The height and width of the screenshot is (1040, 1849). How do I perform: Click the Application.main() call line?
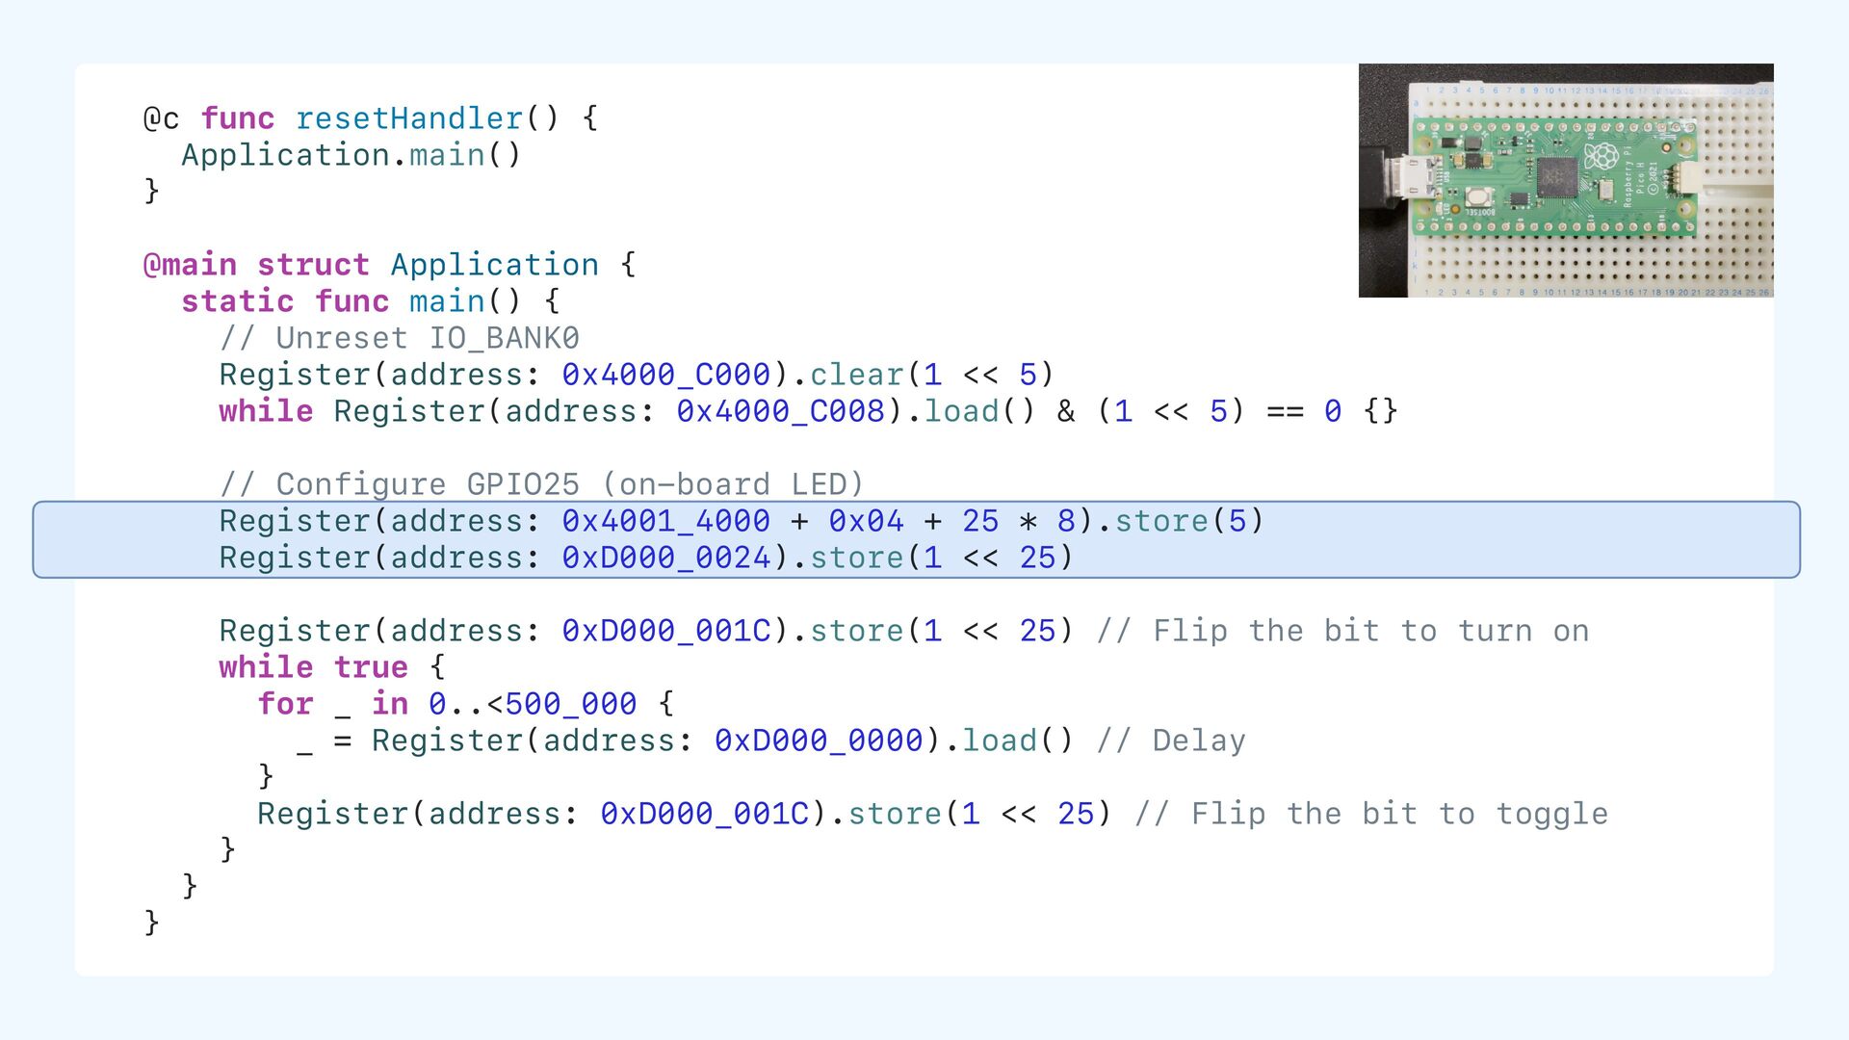351,155
